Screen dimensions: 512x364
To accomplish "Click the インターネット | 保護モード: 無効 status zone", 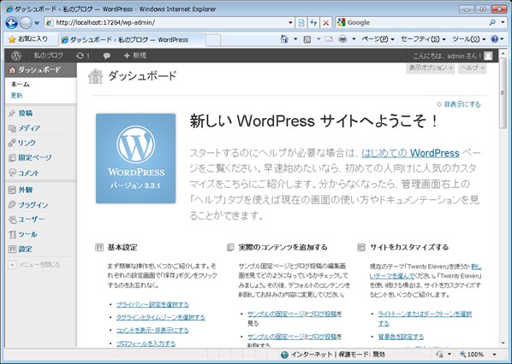I will (x=333, y=355).
